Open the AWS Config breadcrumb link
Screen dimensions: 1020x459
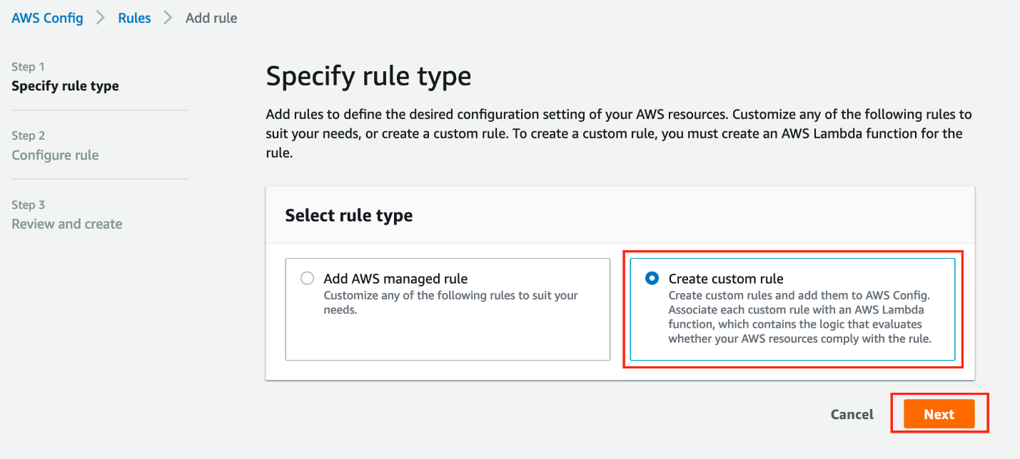coord(47,18)
